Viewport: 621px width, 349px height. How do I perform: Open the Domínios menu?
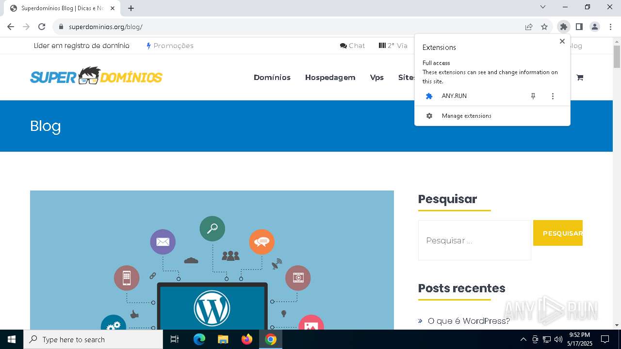click(x=272, y=78)
